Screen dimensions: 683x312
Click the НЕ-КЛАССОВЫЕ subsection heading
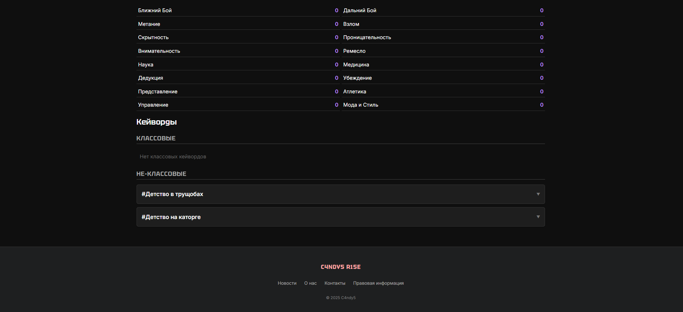[x=161, y=174]
